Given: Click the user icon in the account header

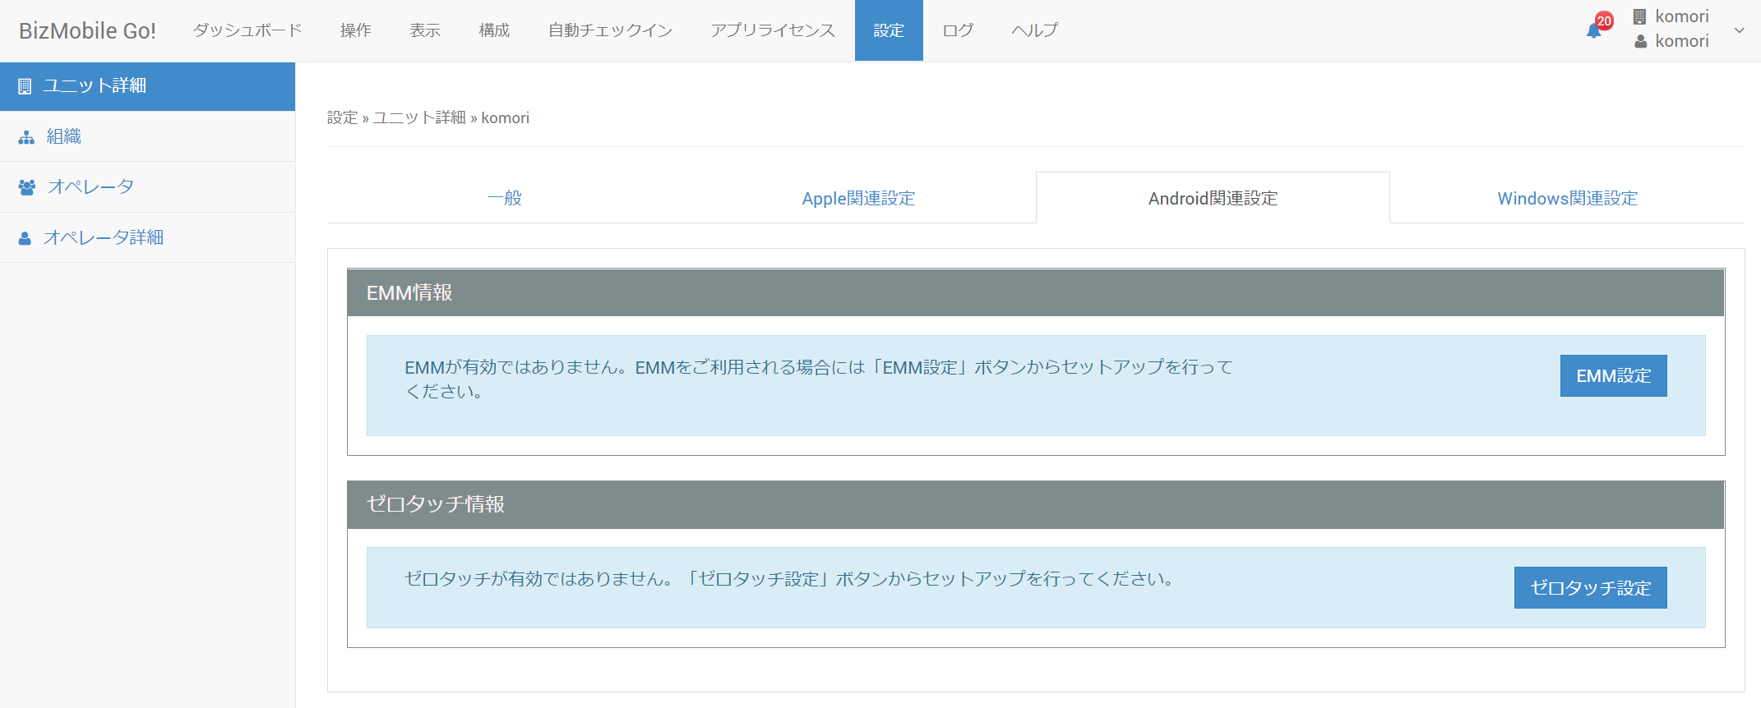Looking at the screenshot, I should 1640,41.
